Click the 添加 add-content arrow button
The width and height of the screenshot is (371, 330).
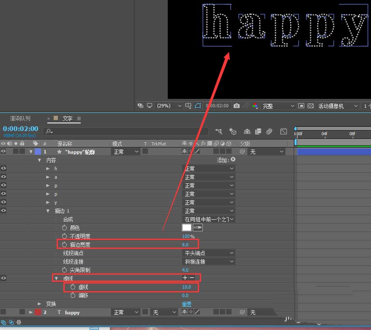tap(233, 160)
